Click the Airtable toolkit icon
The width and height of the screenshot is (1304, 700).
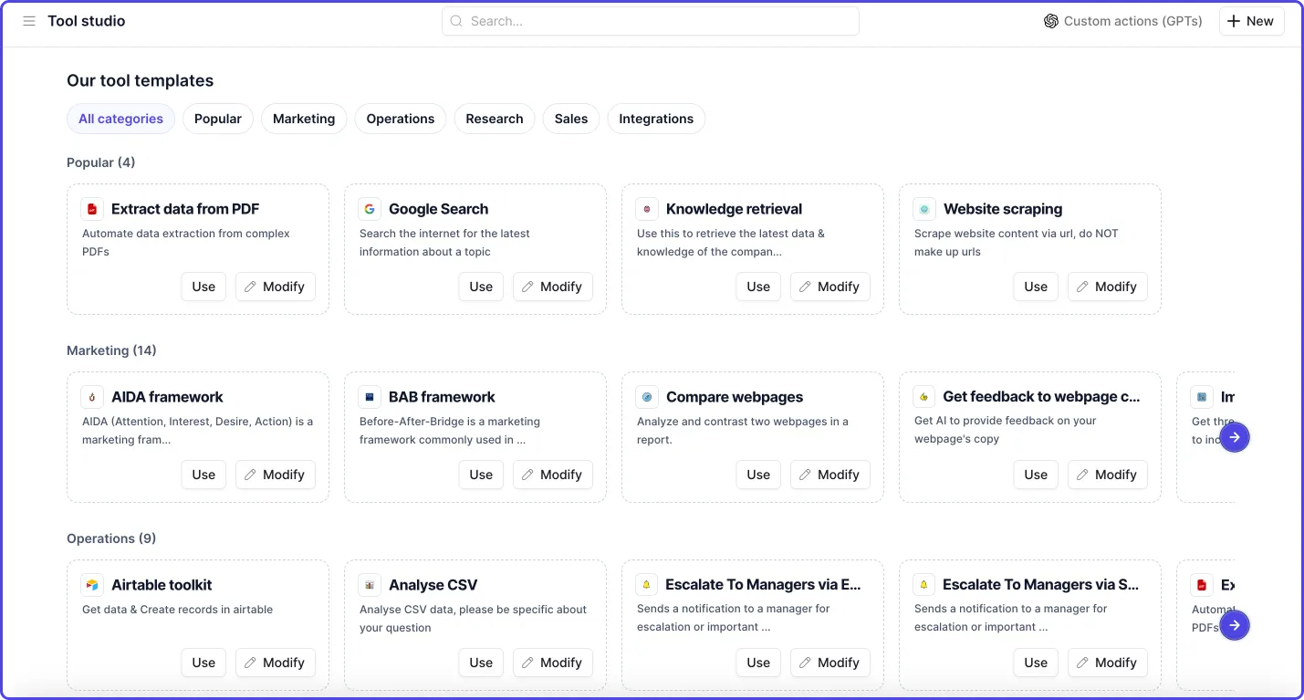pyautogui.click(x=92, y=585)
